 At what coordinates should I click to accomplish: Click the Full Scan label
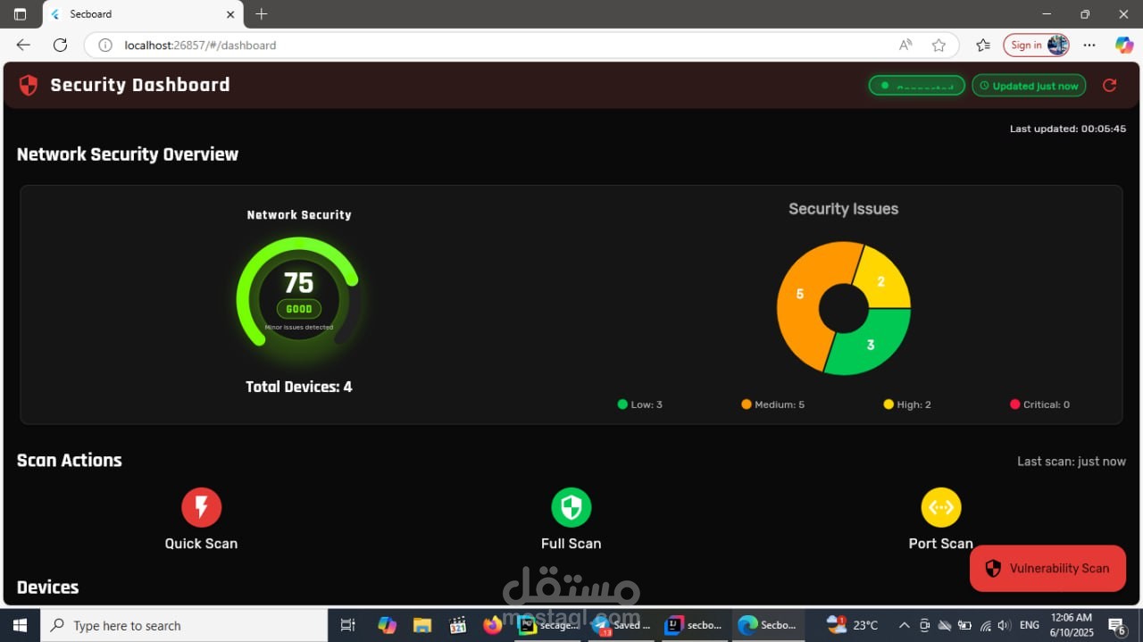click(571, 544)
